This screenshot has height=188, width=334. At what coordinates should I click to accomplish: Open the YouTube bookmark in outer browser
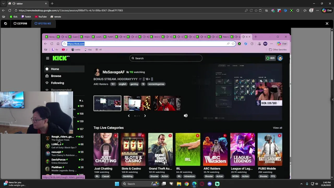point(41,17)
